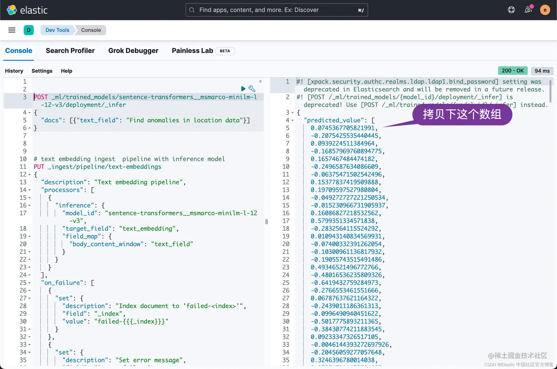Click the "body_content_window": "text_field" line

[x=131, y=244]
